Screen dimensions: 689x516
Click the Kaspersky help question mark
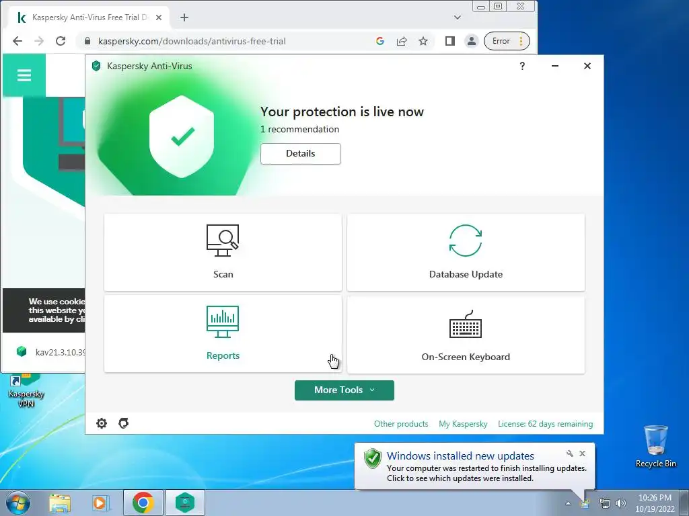[522, 66]
